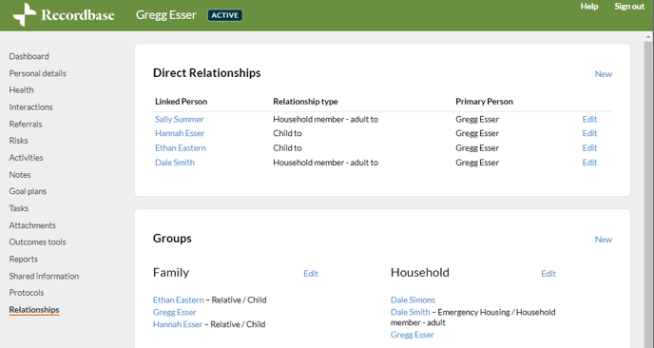Select the Relationships sidebar item
This screenshot has height=348, width=654.
34,310
